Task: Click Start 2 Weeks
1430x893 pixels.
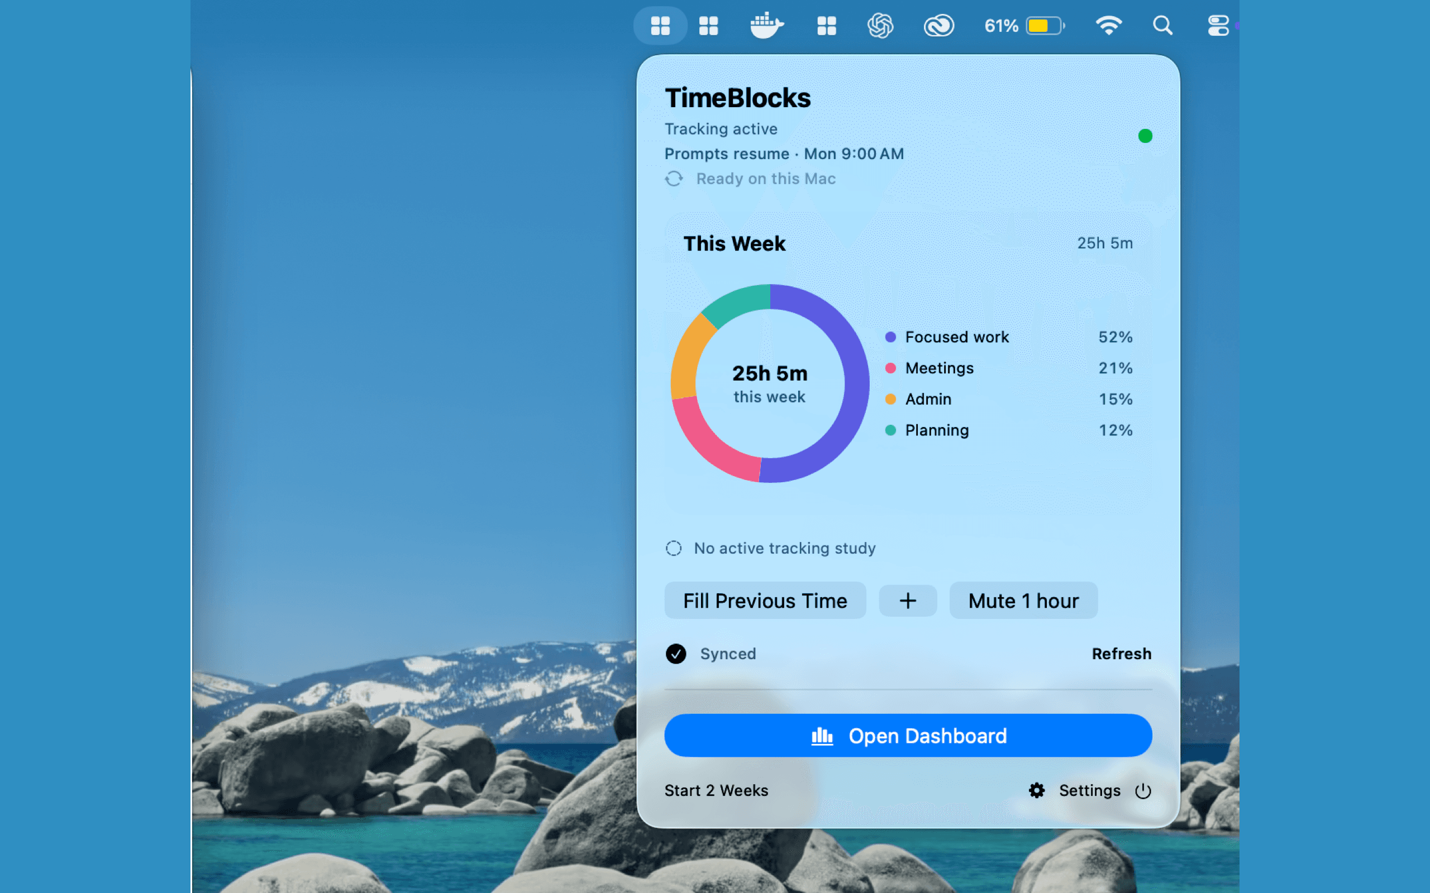Action: point(716,790)
